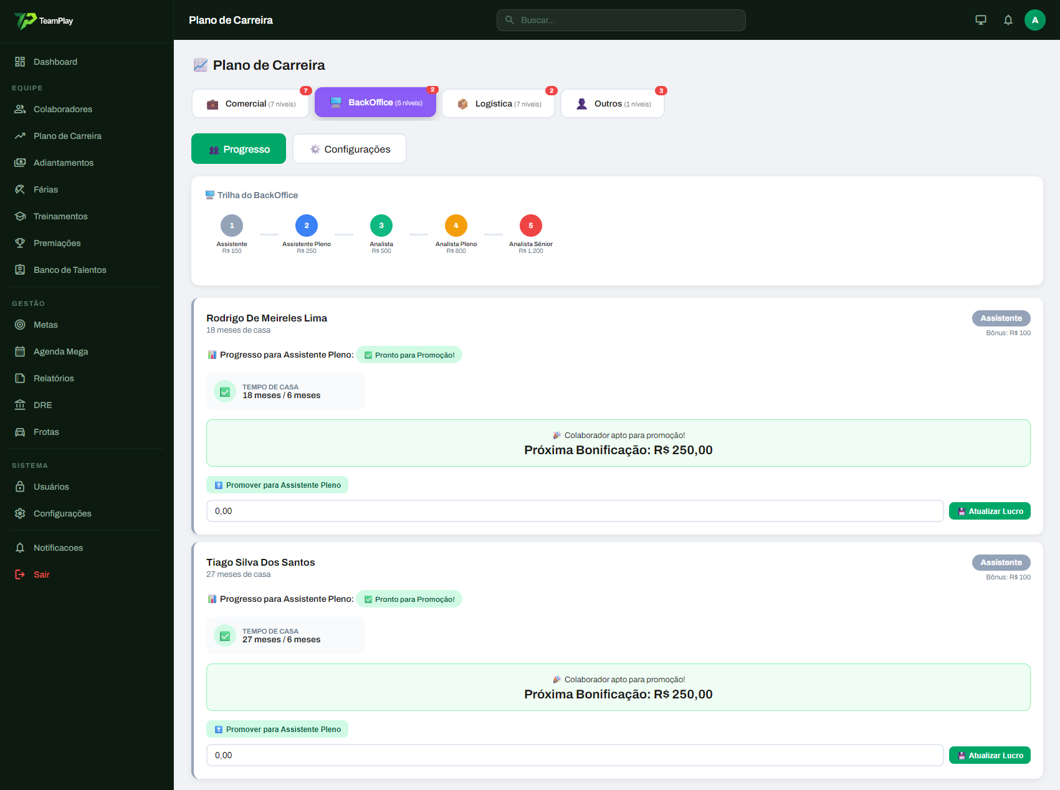Viewport: 1060px width, 790px height.
Task: Click Atualizar Lucro for Rodrigo
Action: pyautogui.click(x=990, y=511)
